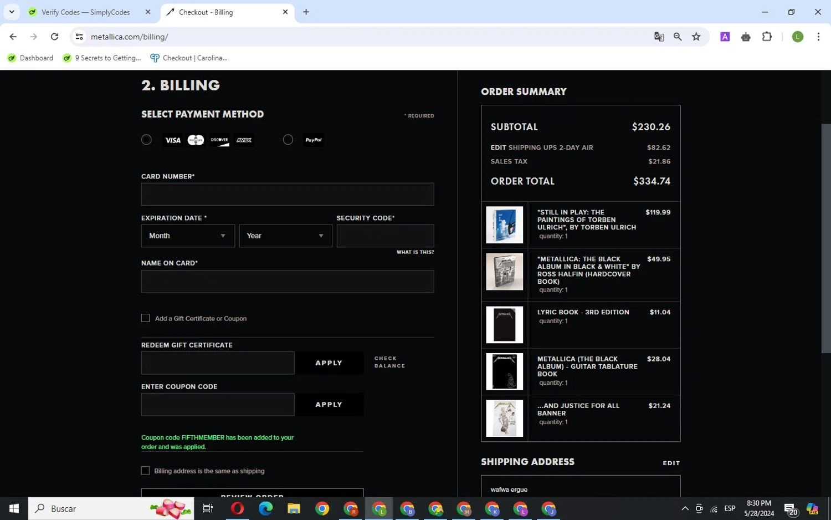Screen dimensions: 831x520
Task: Close the Verify Codes — SimplyCodes tab
Action: 148,12
